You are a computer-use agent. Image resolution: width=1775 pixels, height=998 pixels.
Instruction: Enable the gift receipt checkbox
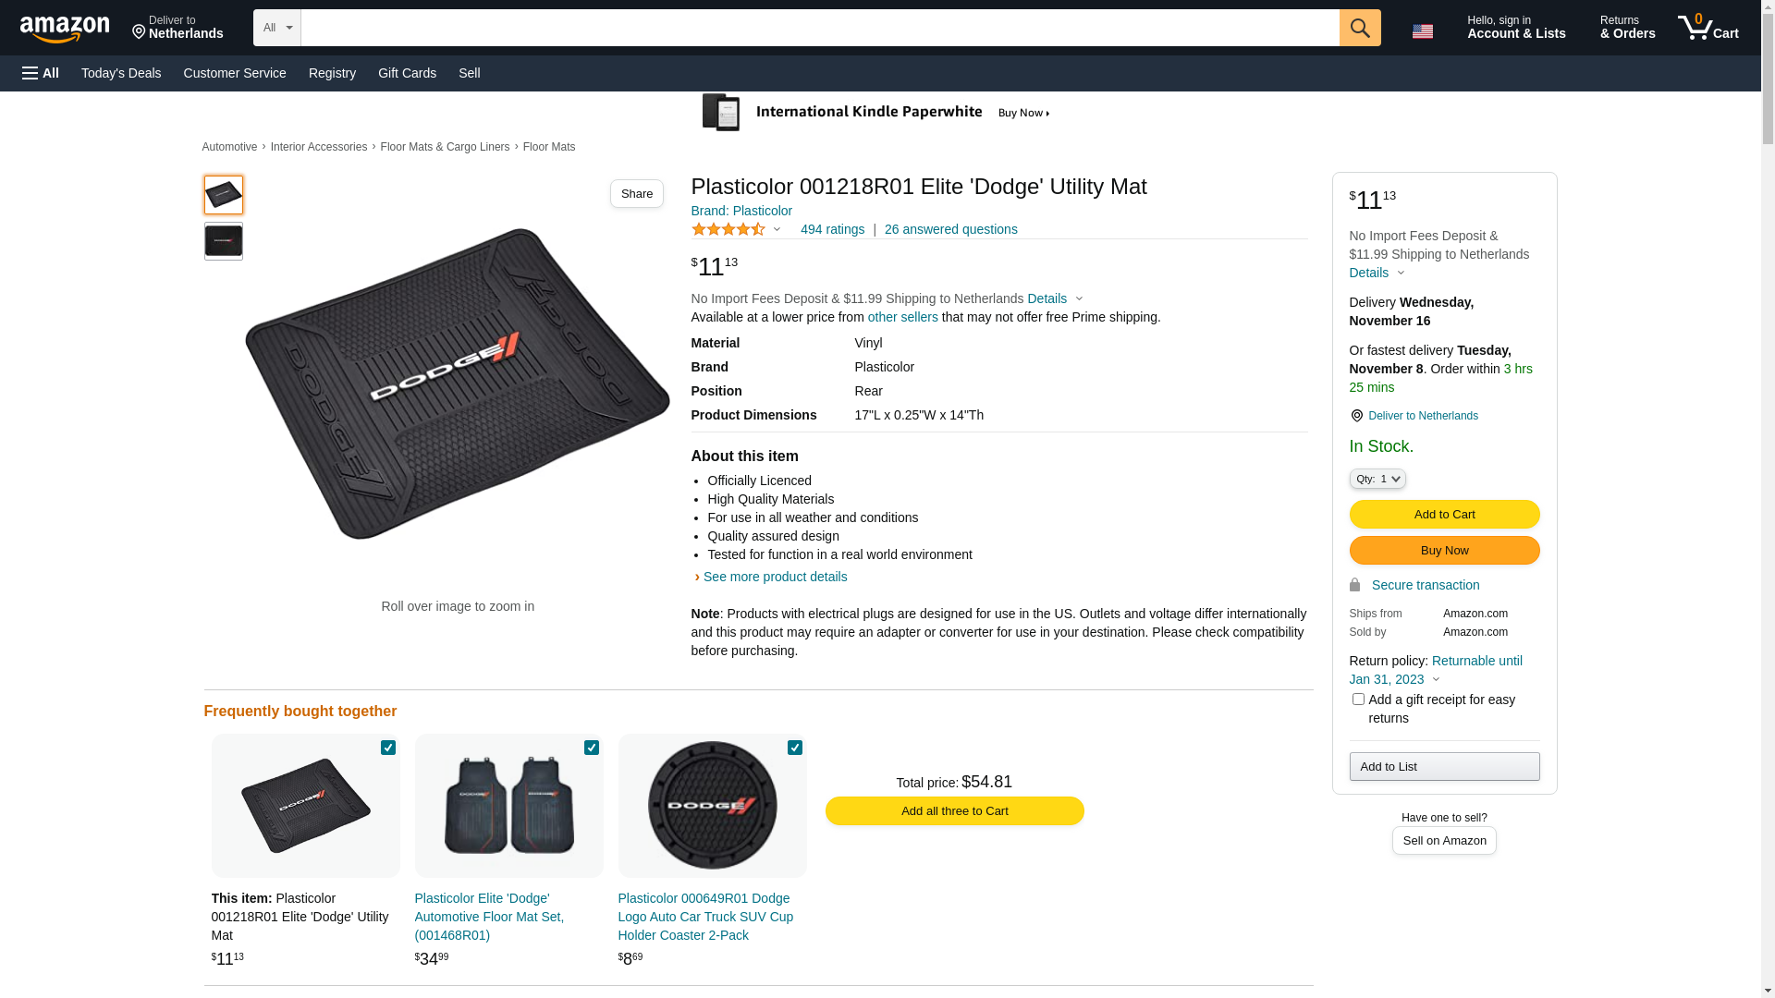point(1357,700)
